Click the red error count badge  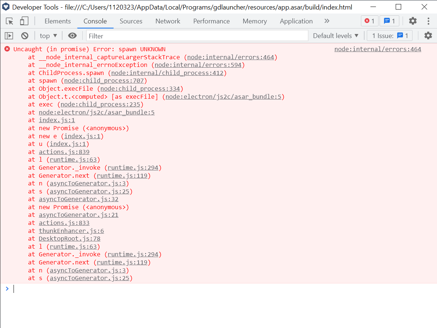tap(370, 21)
